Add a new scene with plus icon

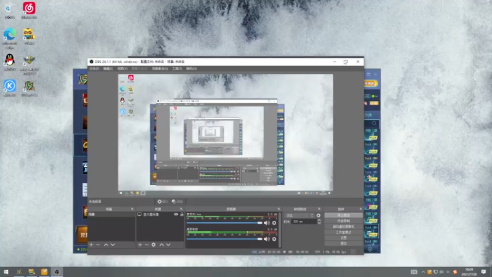pyautogui.click(x=91, y=244)
